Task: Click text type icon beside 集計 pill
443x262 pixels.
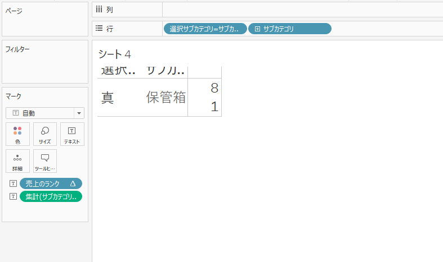Action: [x=13, y=196]
